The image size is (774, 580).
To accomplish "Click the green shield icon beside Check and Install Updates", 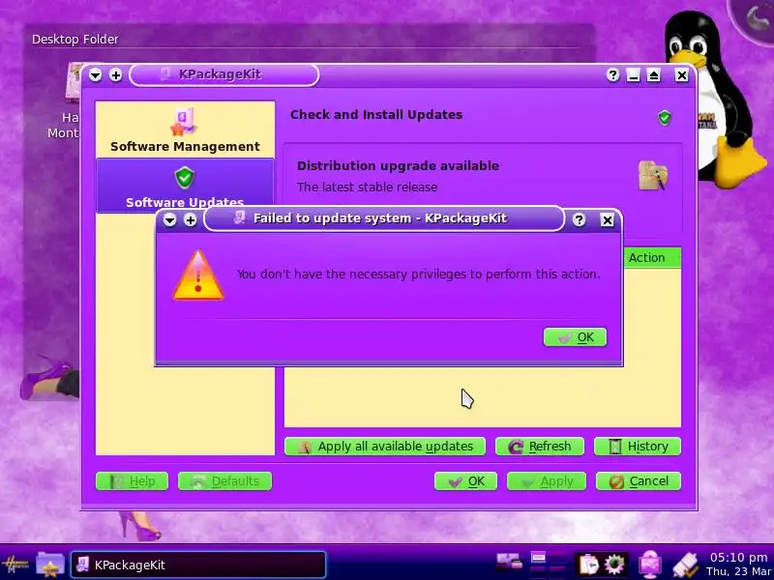I will pyautogui.click(x=665, y=117).
